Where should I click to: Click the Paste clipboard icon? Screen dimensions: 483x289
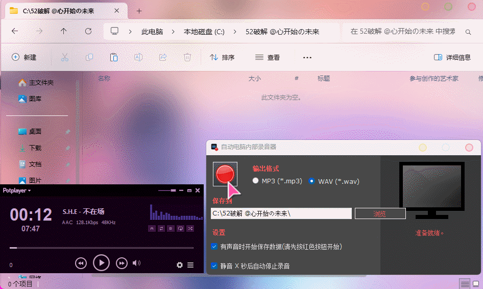114,57
